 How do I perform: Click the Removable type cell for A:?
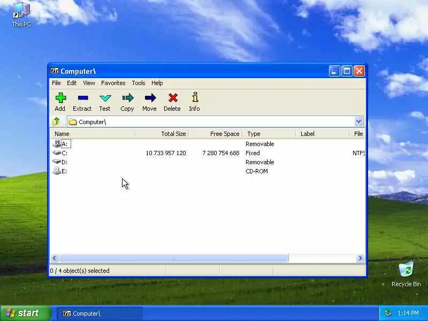pos(259,144)
